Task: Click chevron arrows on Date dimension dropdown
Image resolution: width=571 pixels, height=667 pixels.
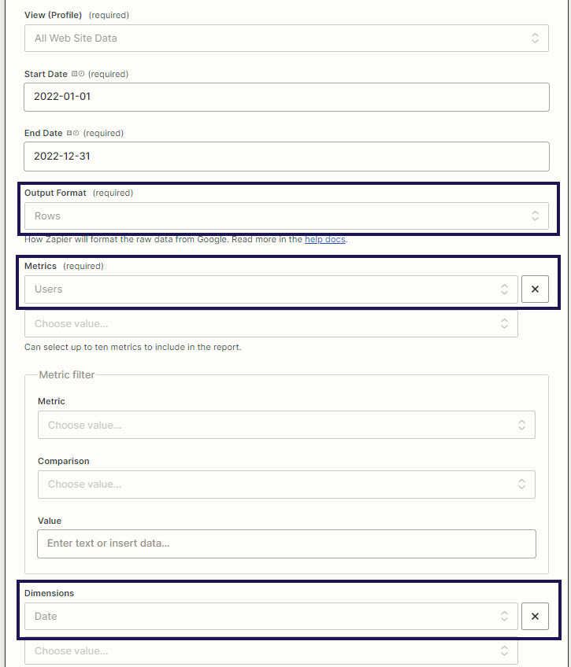Action: [504, 617]
